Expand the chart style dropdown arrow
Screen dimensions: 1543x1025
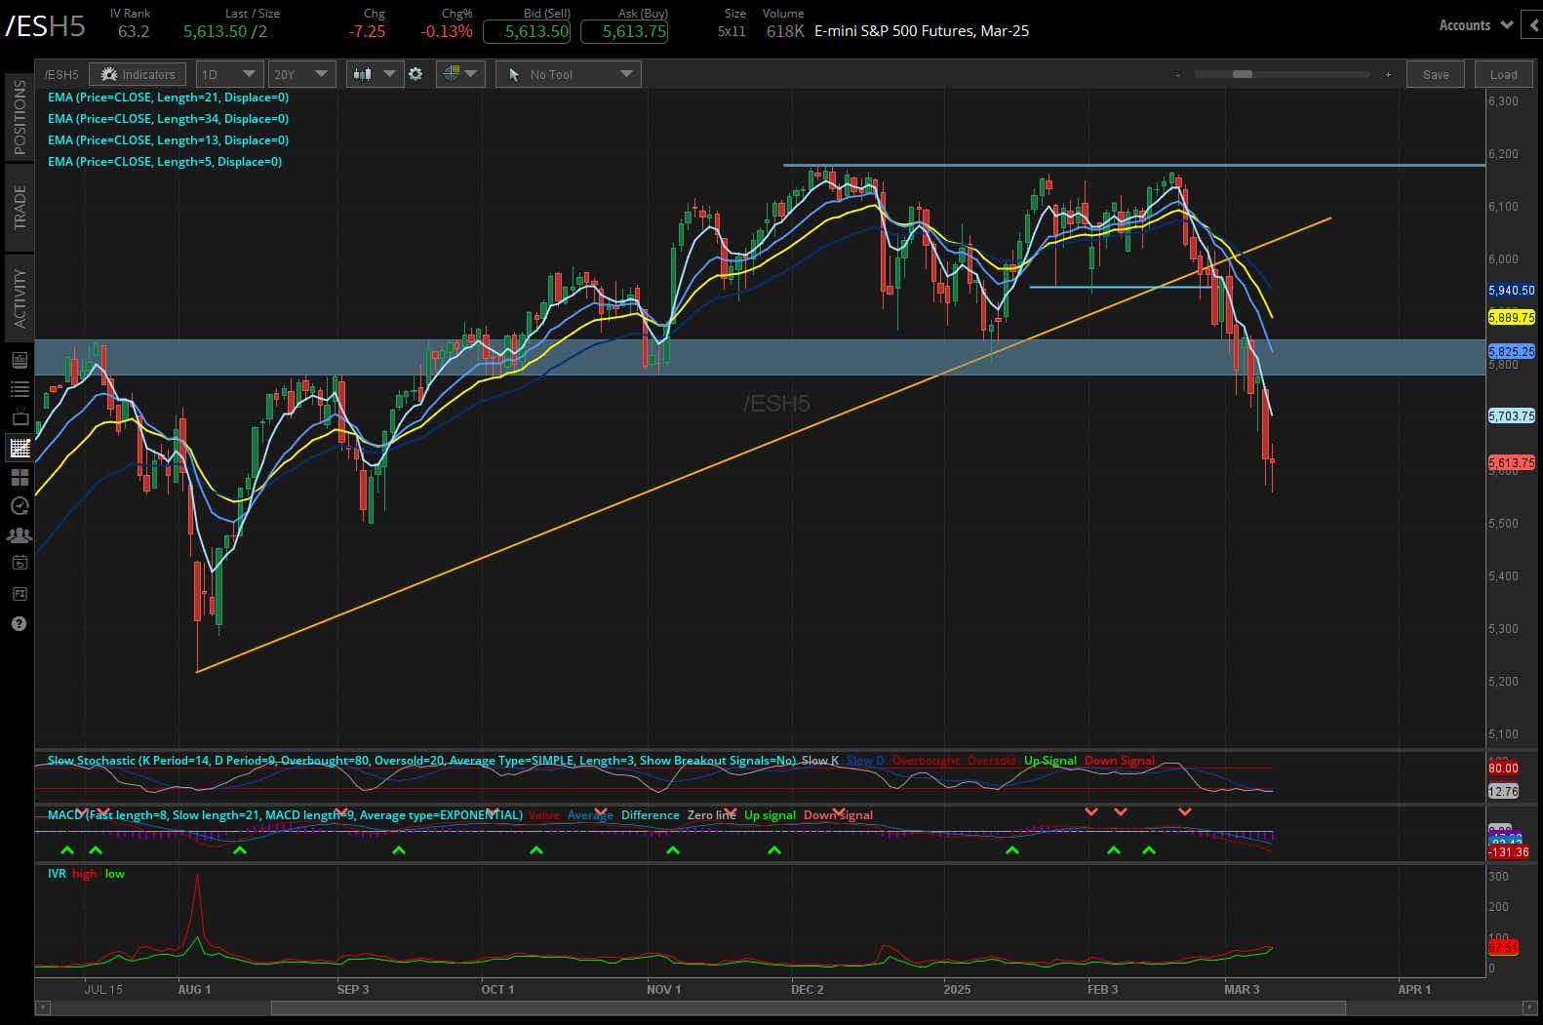(390, 74)
